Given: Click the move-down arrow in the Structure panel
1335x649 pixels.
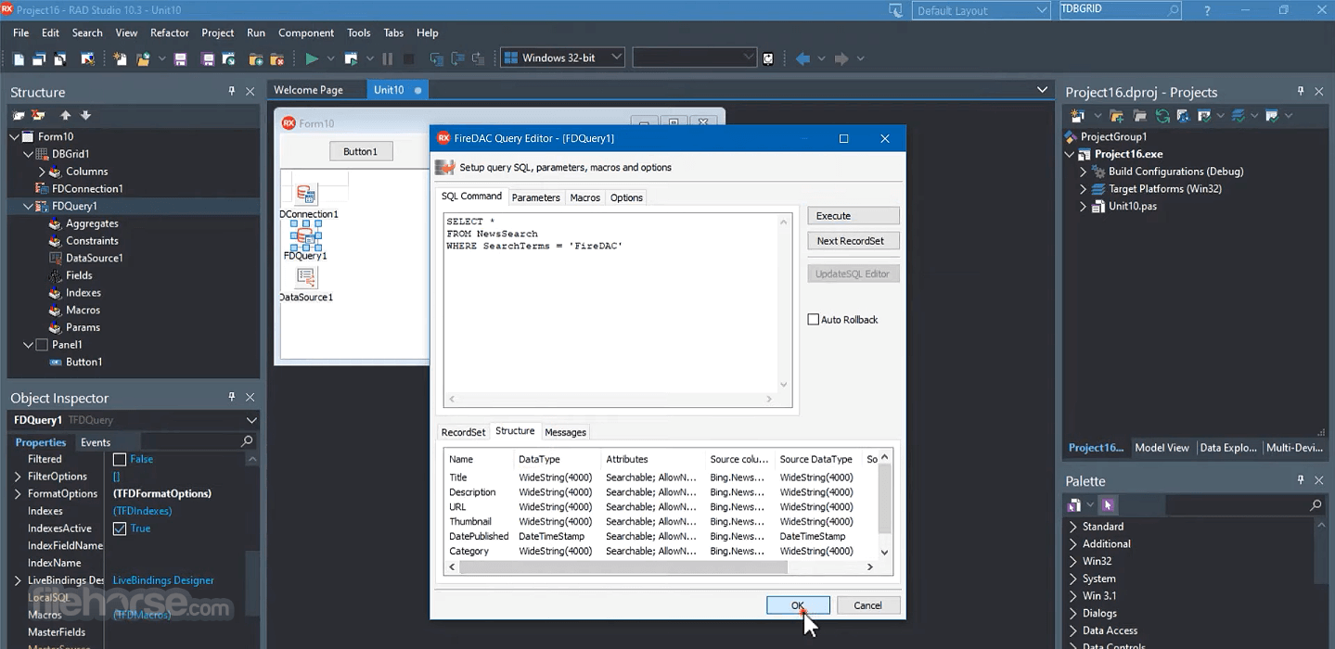Looking at the screenshot, I should (86, 116).
